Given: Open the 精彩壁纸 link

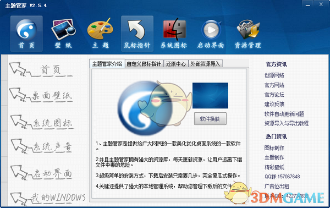Looking at the screenshot, I should click(274, 167).
